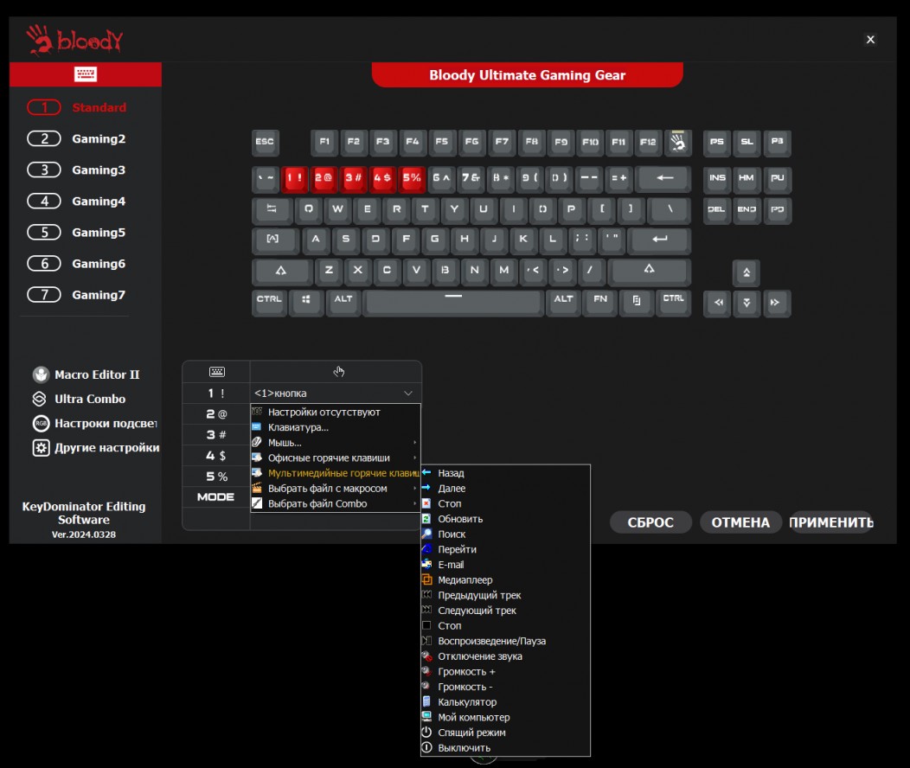Click the keyboard icon atop the key list panel
This screenshot has height=768, width=910.
coord(216,372)
